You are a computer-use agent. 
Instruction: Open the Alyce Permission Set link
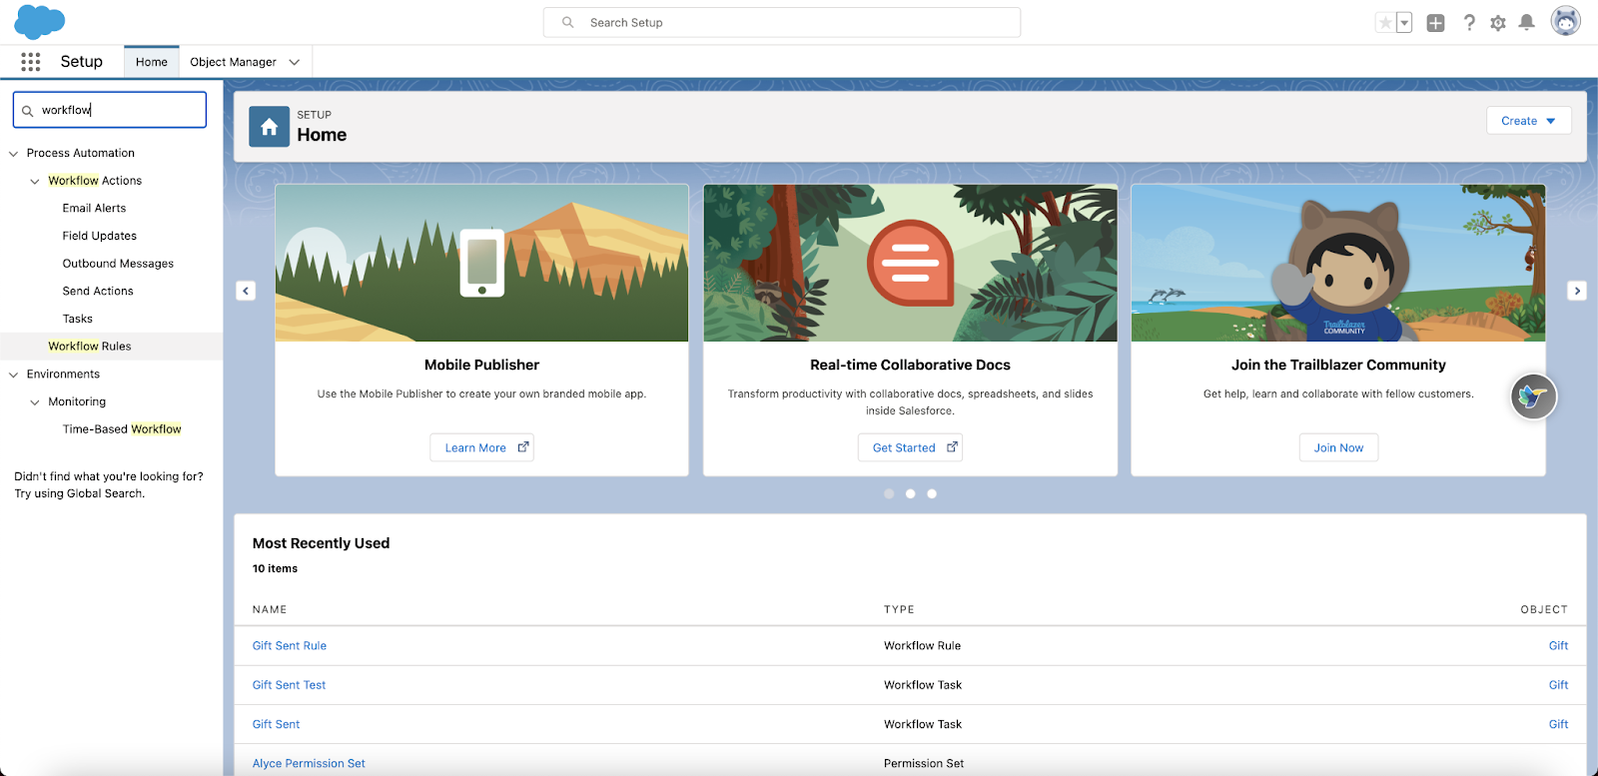309,764
